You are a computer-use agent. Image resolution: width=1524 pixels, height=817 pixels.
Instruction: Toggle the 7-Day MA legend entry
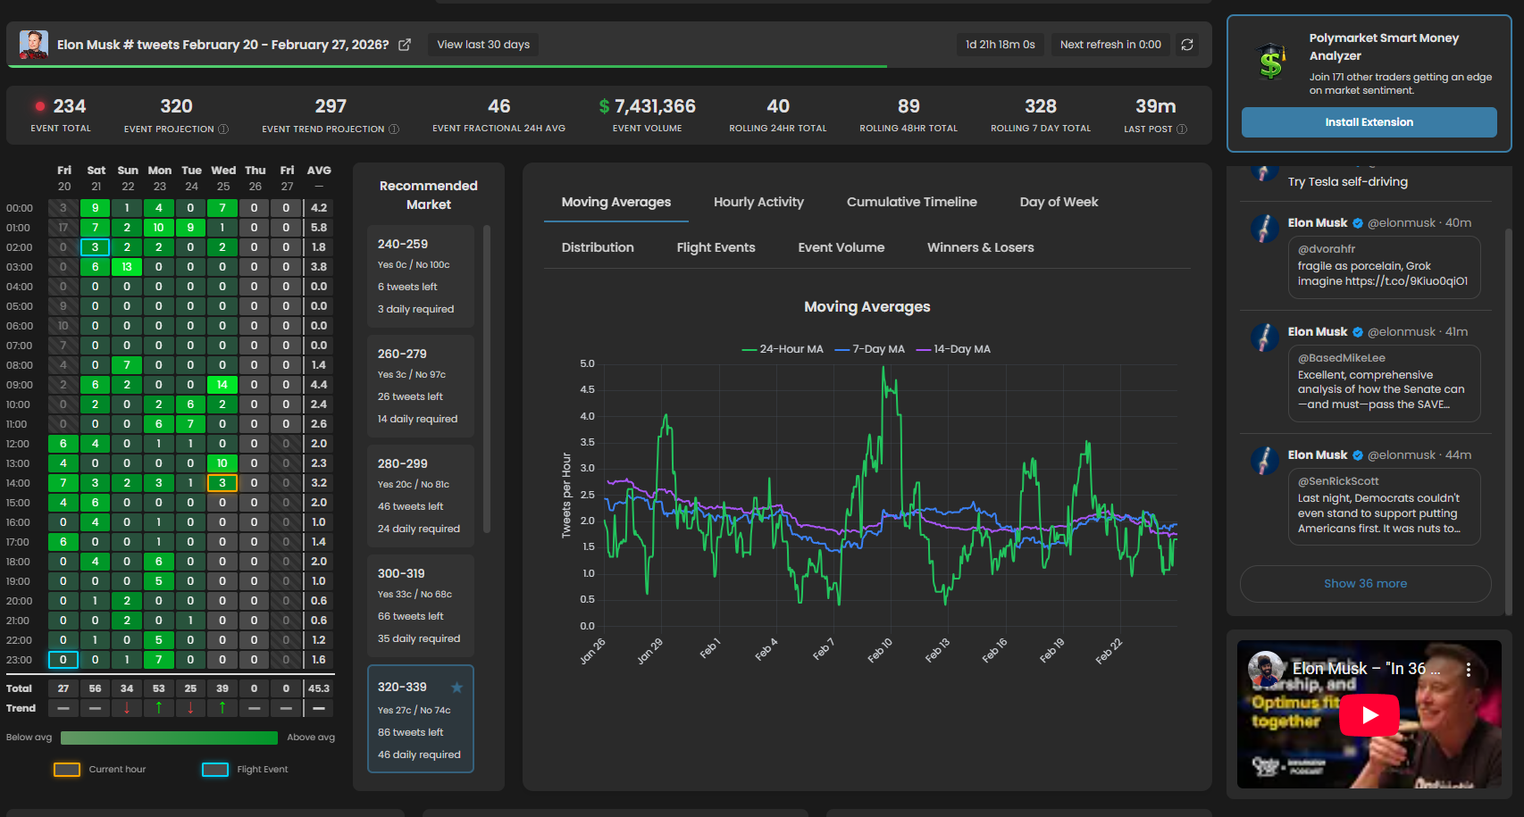[870, 349]
